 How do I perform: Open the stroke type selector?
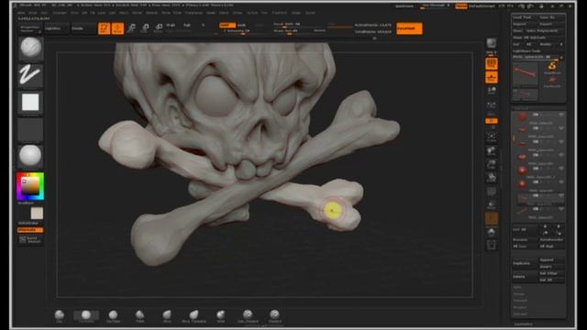[30, 75]
